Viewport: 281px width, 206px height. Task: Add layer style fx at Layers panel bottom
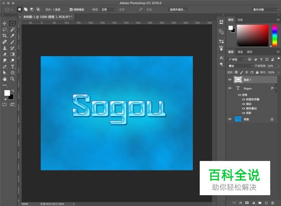pyautogui.click(x=240, y=203)
